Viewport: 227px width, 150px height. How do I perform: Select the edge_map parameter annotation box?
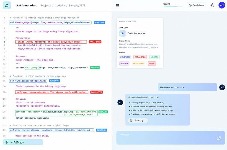click(52, 92)
